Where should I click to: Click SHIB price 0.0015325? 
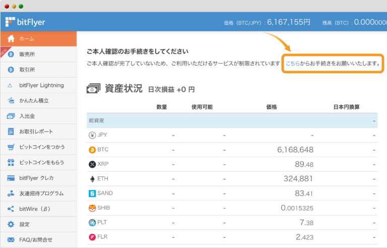(x=297, y=208)
